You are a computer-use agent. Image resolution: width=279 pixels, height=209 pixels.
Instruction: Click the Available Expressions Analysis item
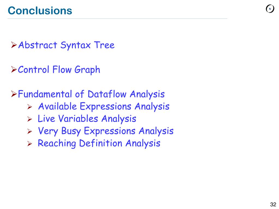point(104,107)
